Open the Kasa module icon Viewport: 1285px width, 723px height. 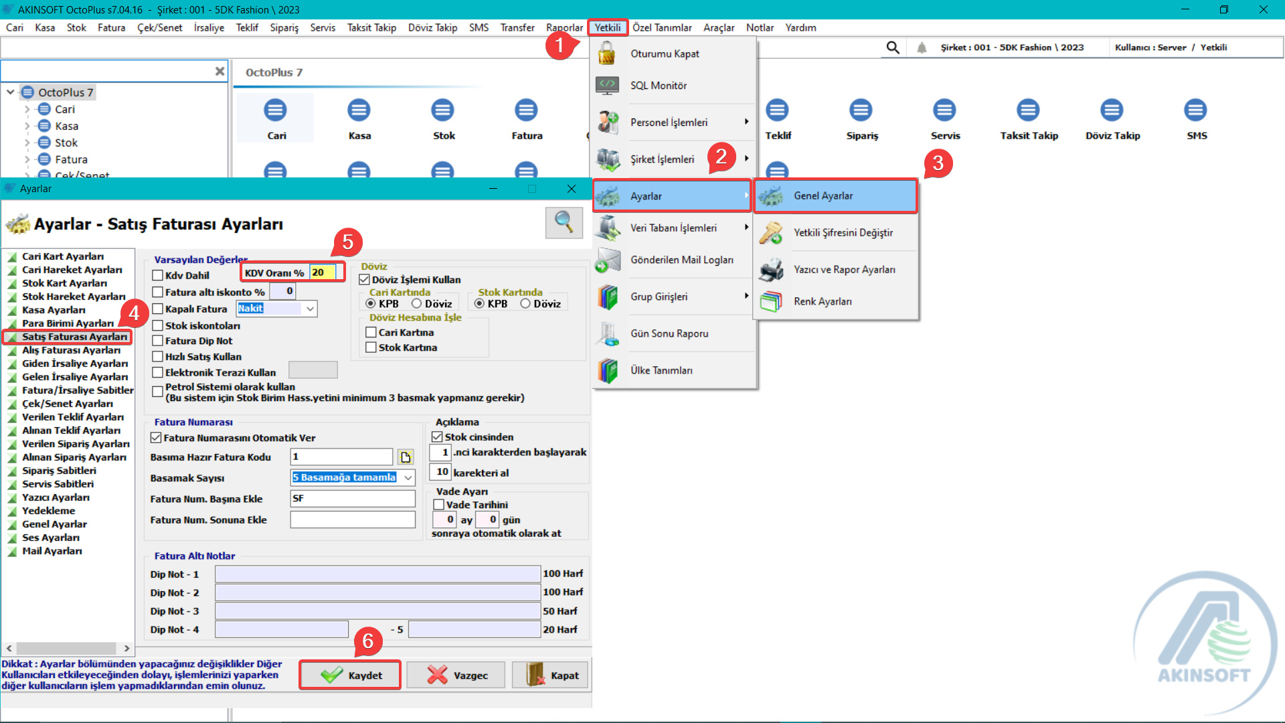pos(359,110)
